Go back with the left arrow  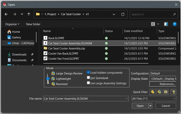click(6, 14)
